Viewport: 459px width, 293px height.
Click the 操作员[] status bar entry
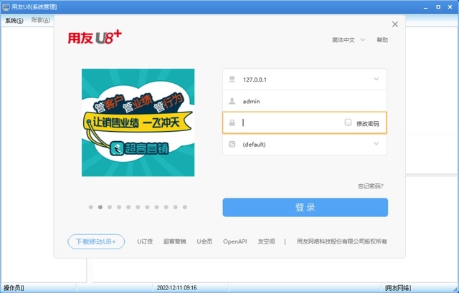point(14,288)
